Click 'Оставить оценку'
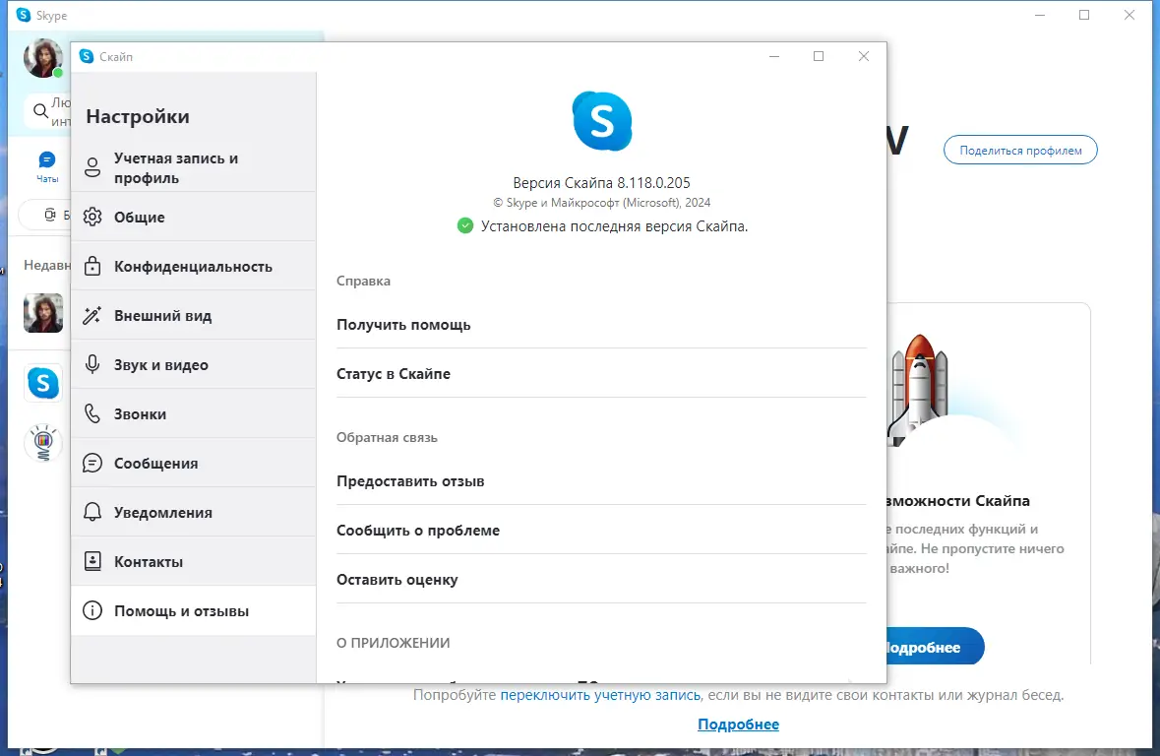Viewport: 1160px width, 756px height. click(601, 580)
